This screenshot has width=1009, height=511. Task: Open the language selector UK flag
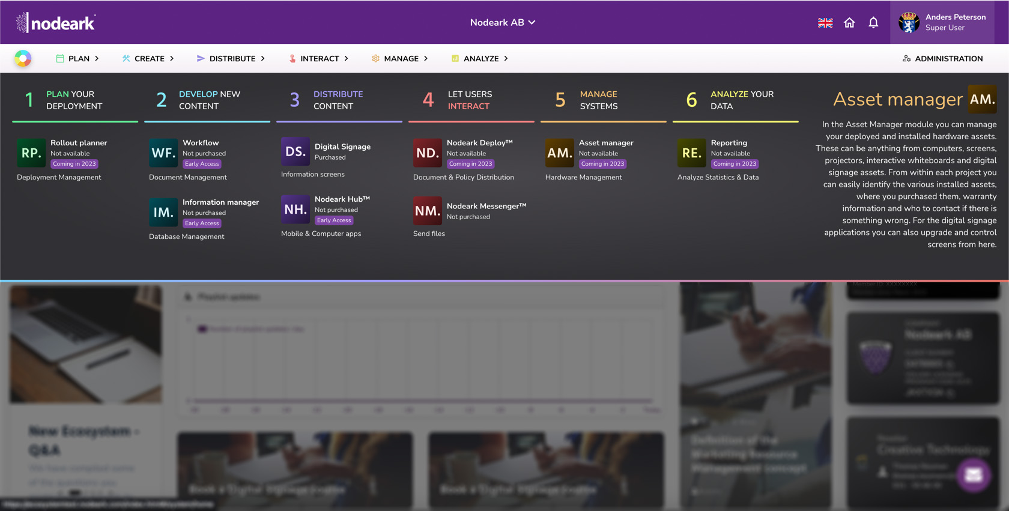pyautogui.click(x=825, y=23)
